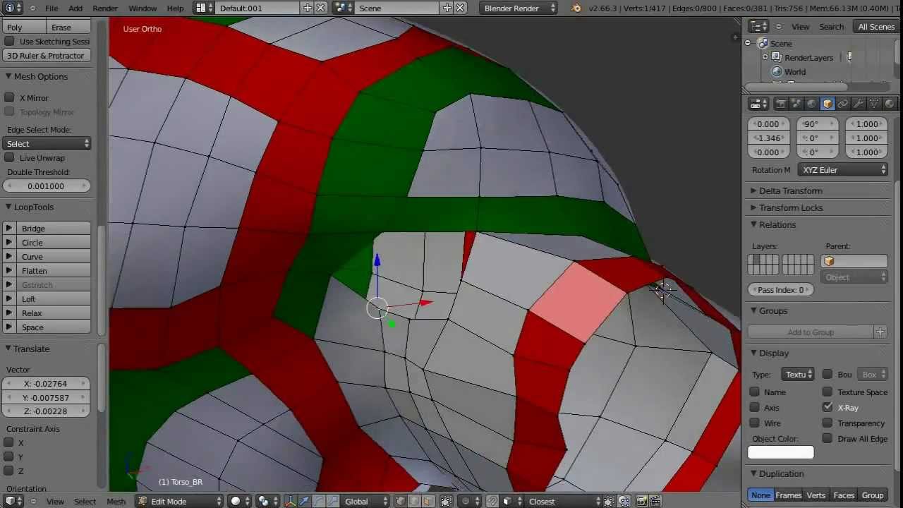Open the Blender Render engine dropdown

519,8
